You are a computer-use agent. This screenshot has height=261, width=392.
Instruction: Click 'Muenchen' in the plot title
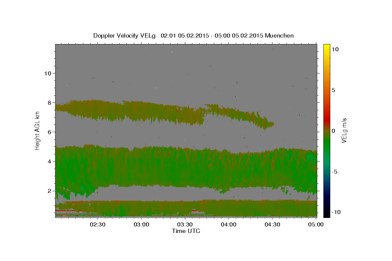279,36
